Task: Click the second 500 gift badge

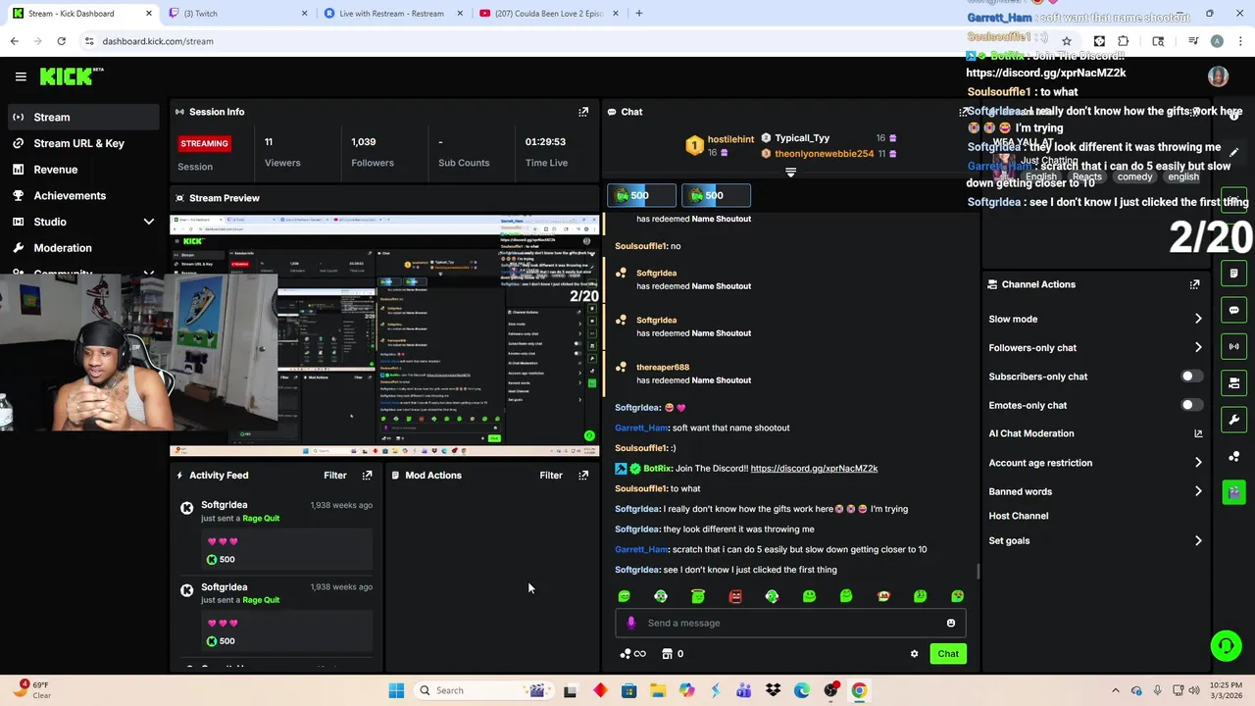Action: coord(716,196)
